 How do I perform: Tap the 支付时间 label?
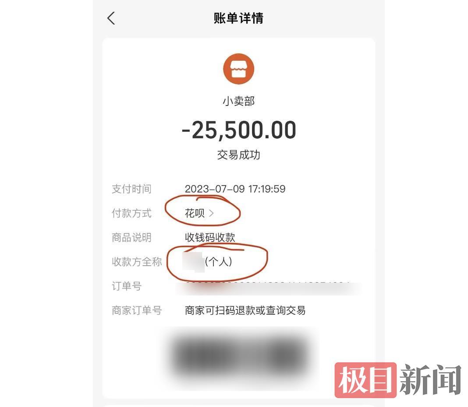click(x=131, y=189)
